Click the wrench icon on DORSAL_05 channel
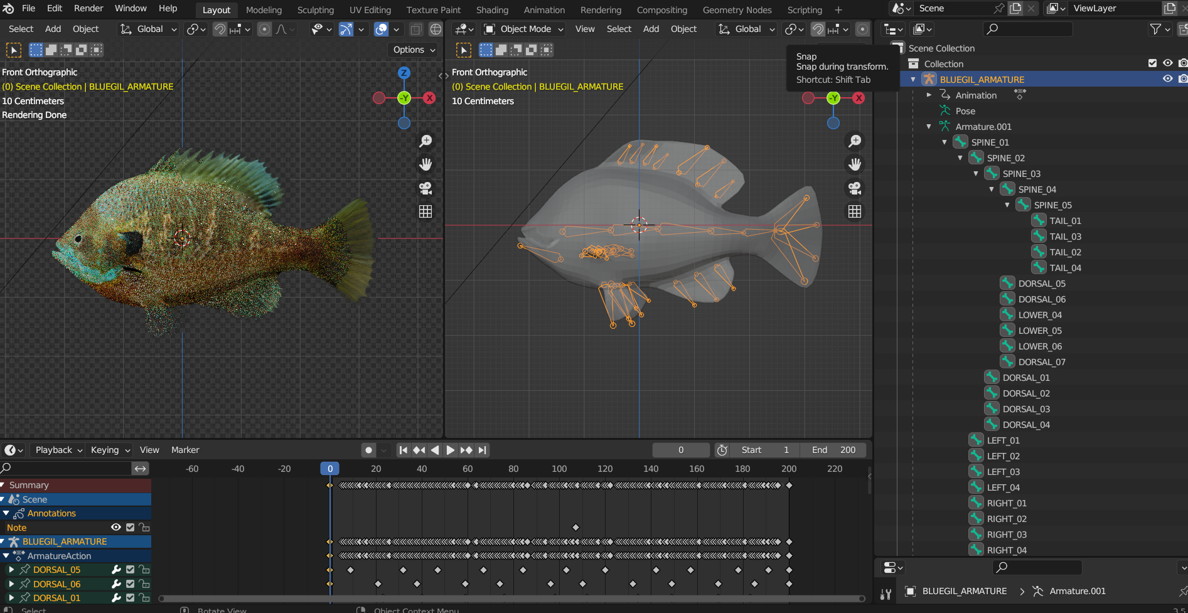 [116, 570]
